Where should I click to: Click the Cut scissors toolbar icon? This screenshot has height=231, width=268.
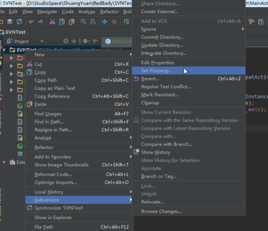pyautogui.click(x=52, y=22)
